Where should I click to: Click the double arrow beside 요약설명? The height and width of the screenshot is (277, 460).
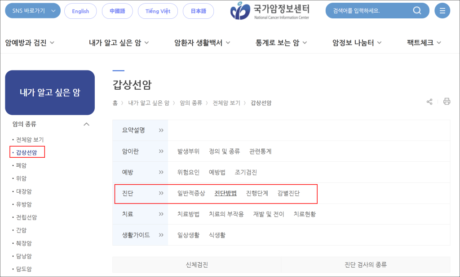click(160, 130)
